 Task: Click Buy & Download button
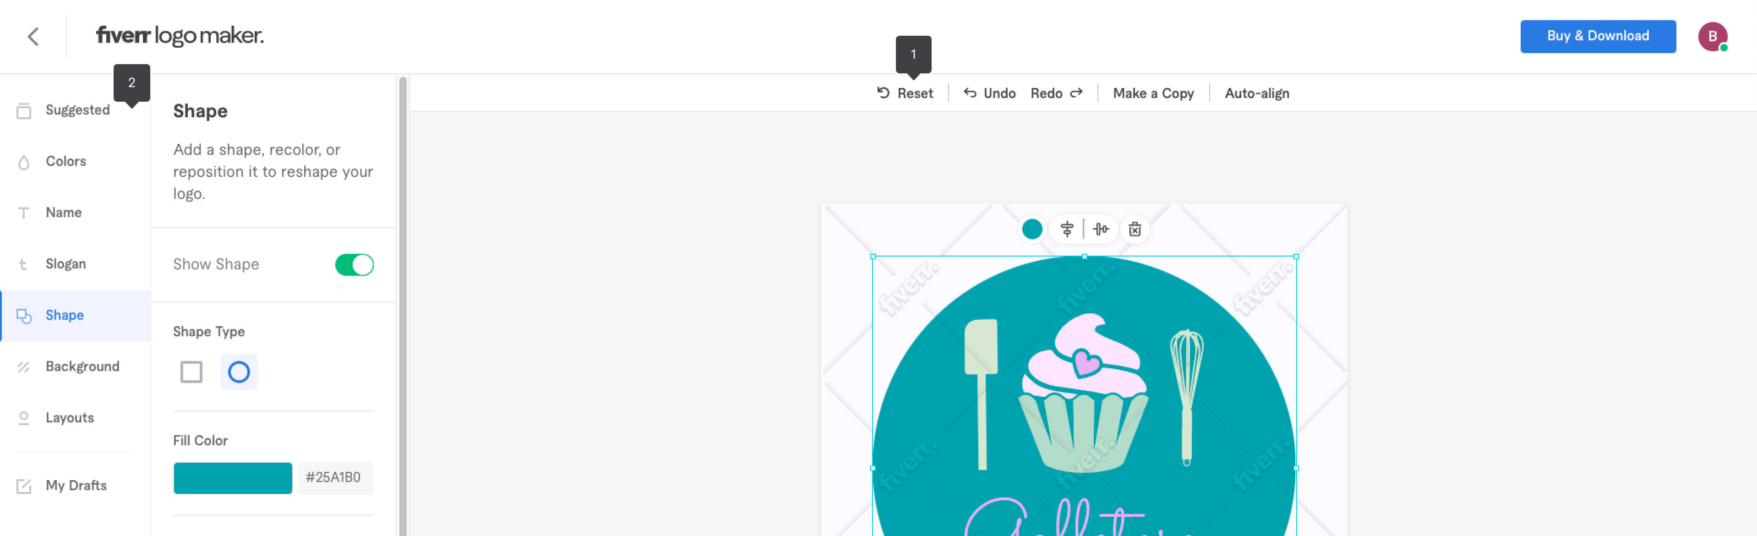point(1598,36)
